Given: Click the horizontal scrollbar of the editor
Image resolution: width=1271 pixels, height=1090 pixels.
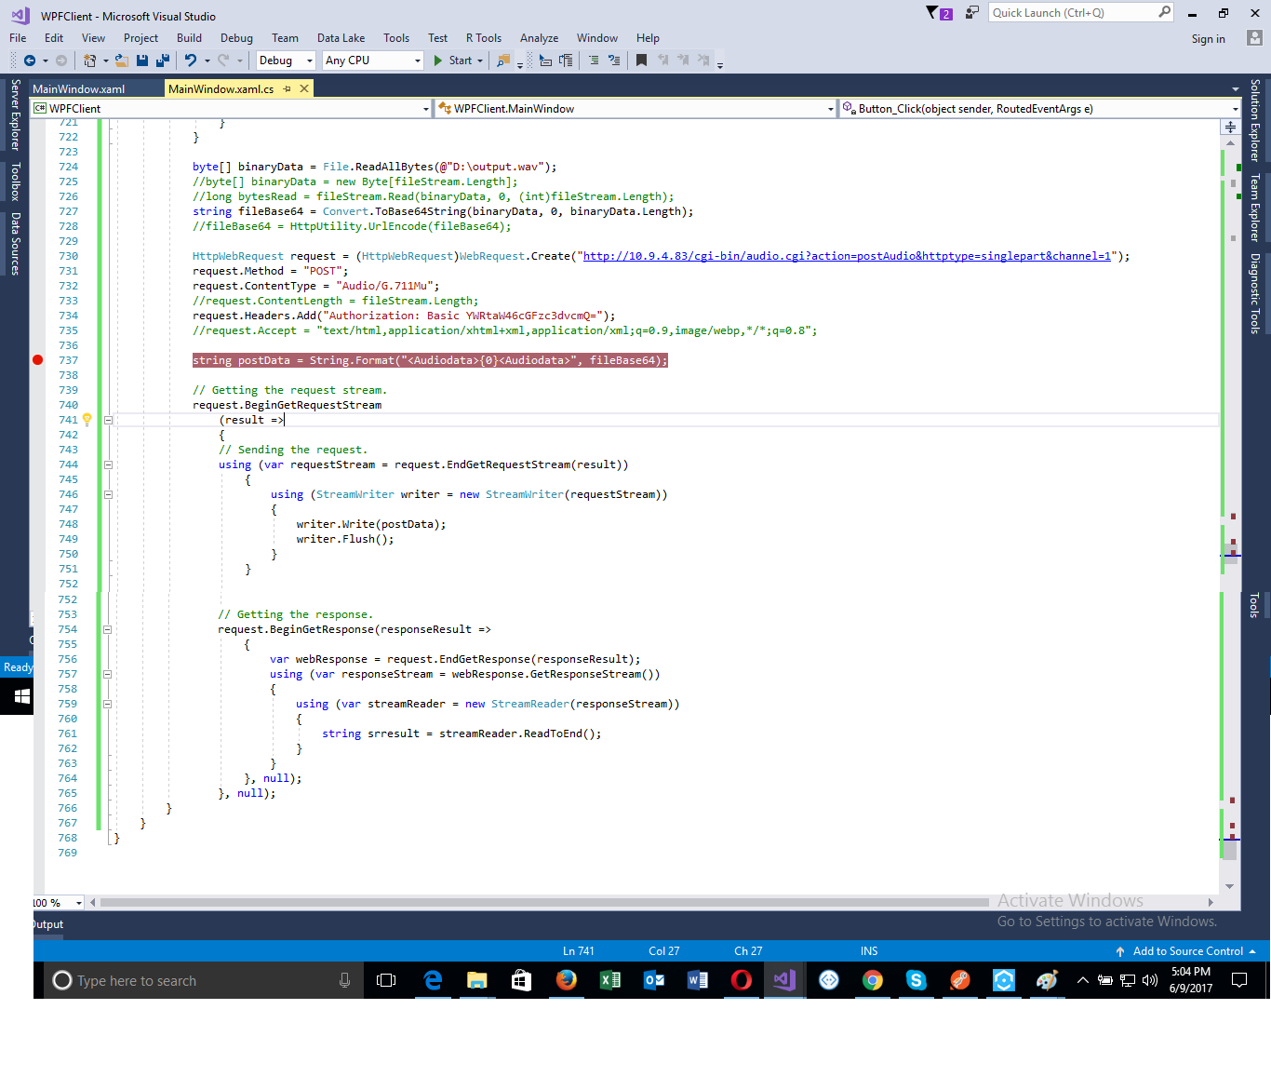Looking at the screenshot, I should (x=544, y=902).
